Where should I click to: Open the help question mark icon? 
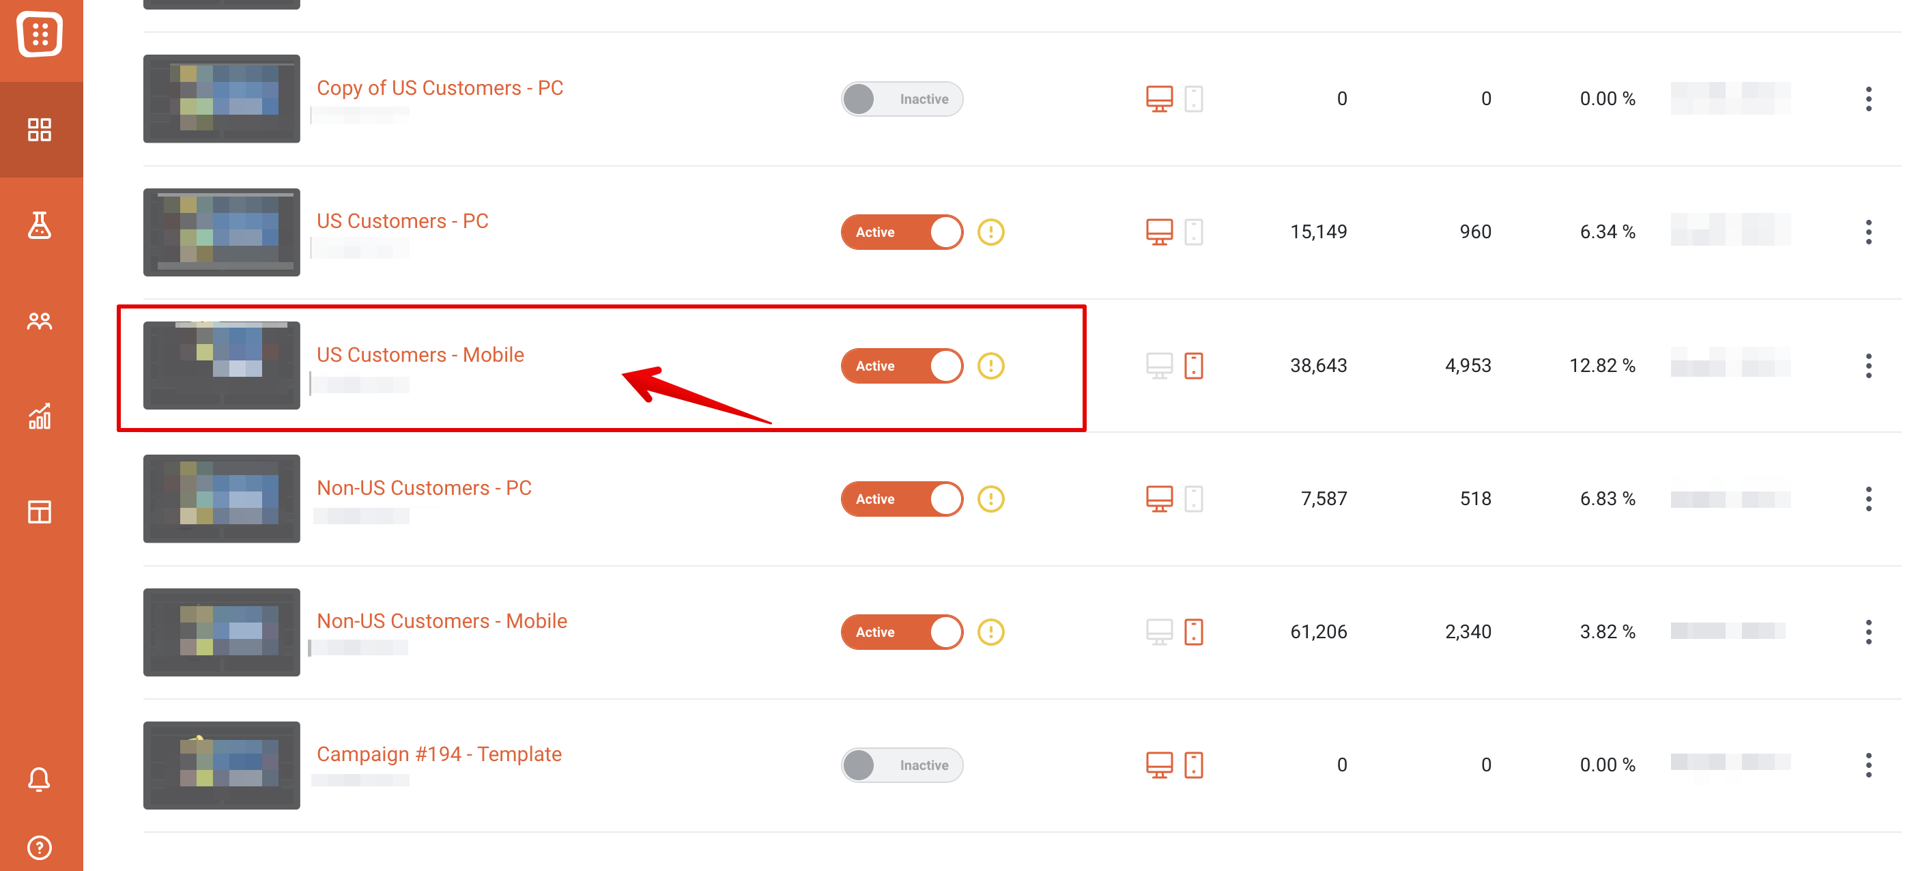click(x=40, y=847)
